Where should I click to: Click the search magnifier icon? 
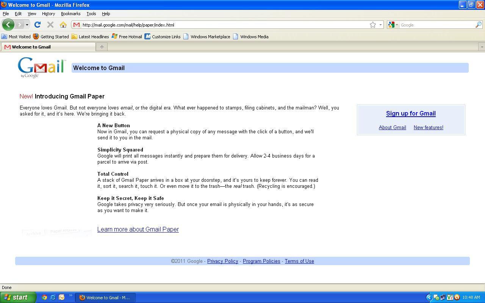pyautogui.click(x=479, y=25)
